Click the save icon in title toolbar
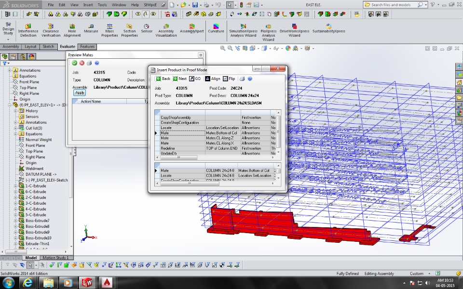 point(195,5)
